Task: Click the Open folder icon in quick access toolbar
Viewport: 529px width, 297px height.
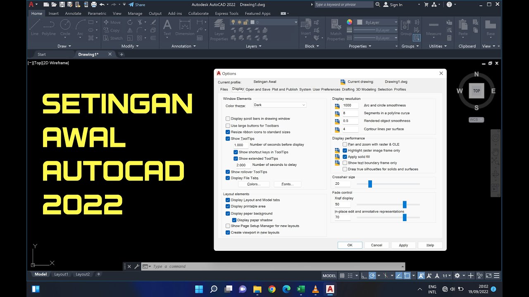Action: (54, 5)
